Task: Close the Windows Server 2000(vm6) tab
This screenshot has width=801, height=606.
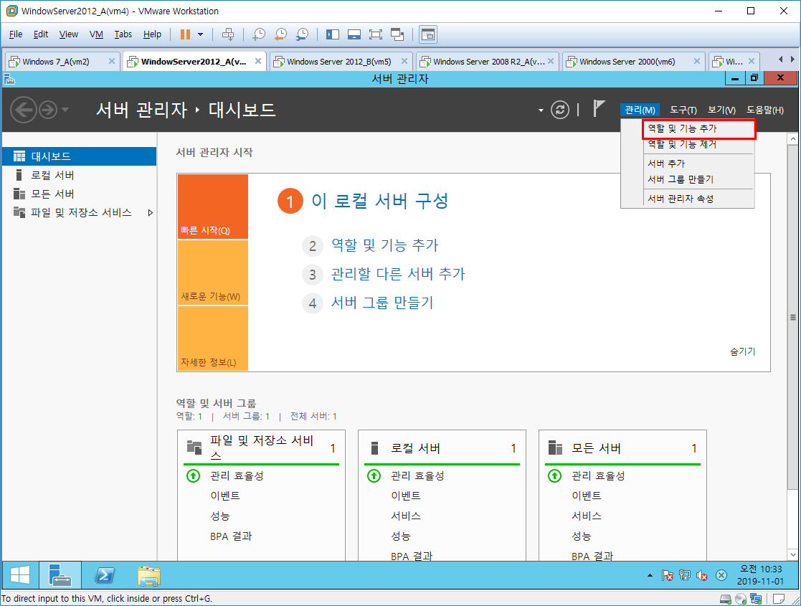Action: point(696,61)
